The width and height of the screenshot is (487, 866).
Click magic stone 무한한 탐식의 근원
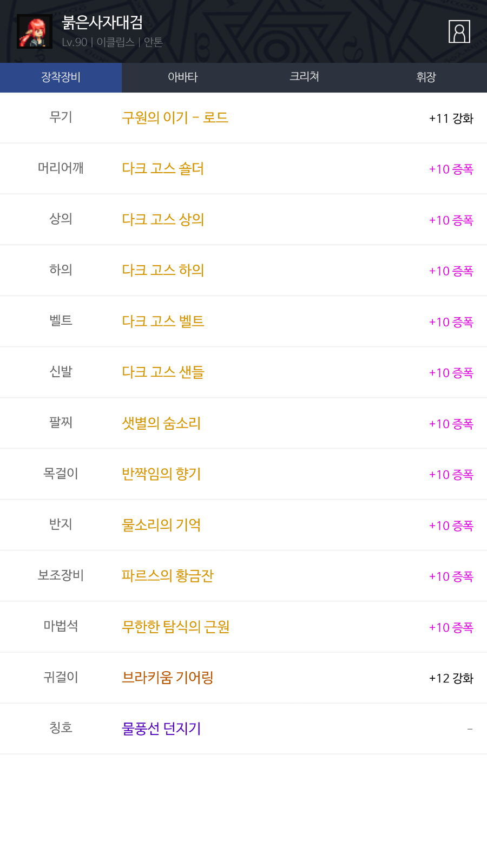tap(176, 627)
